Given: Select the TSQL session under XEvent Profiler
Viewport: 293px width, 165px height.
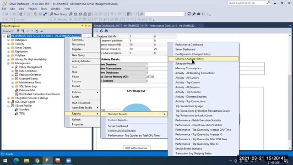Looking at the screenshot, I should point(22,113).
